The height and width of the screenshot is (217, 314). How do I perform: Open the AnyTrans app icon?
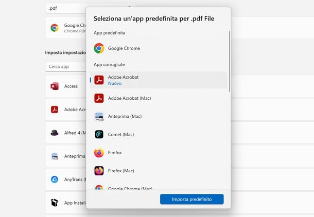tap(55, 179)
